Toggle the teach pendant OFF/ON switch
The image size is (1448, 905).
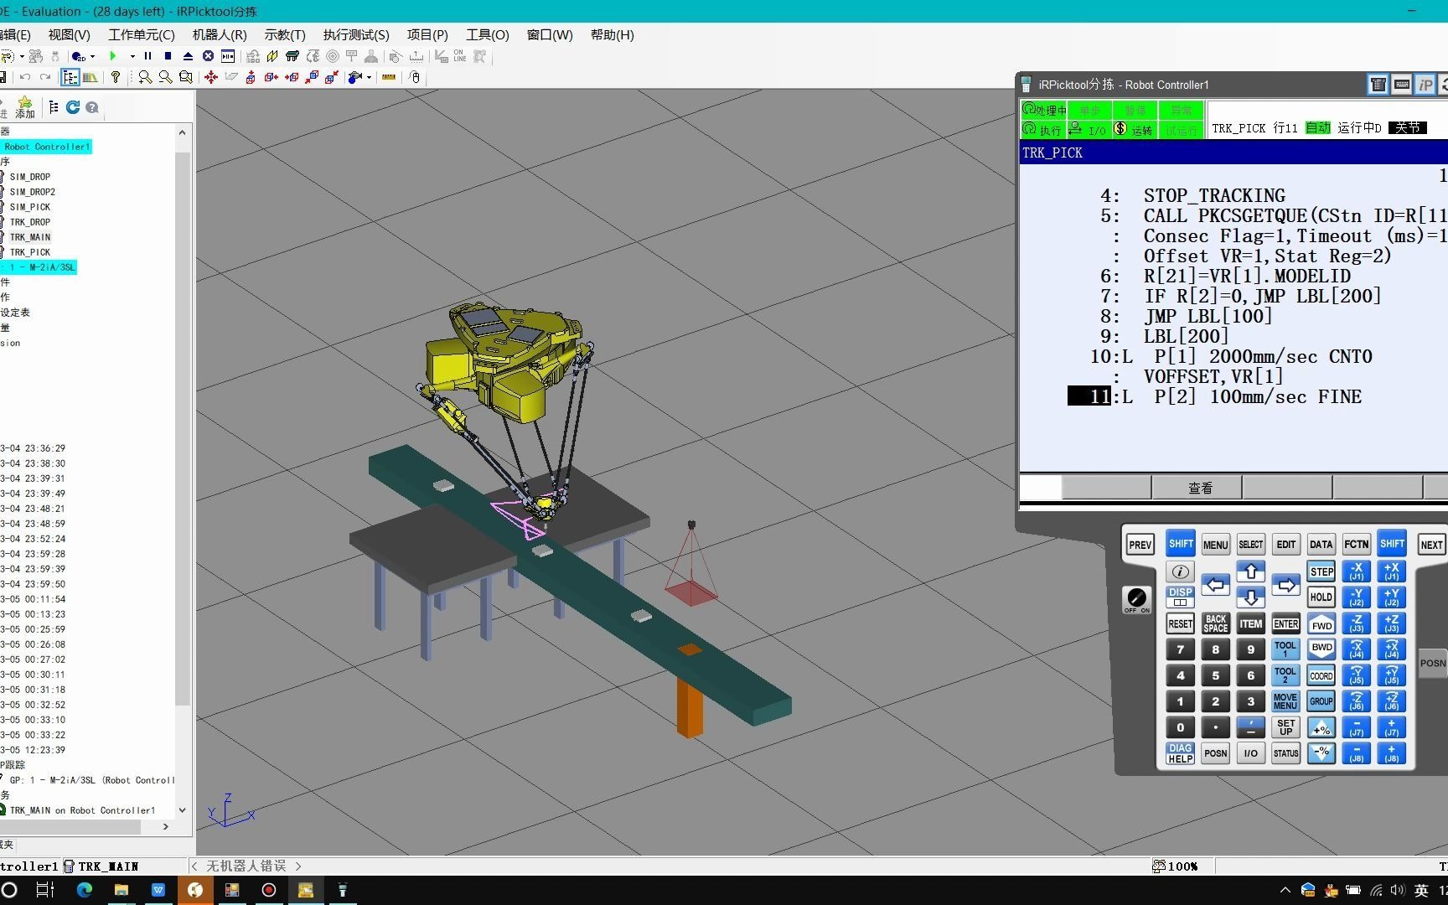(1137, 599)
